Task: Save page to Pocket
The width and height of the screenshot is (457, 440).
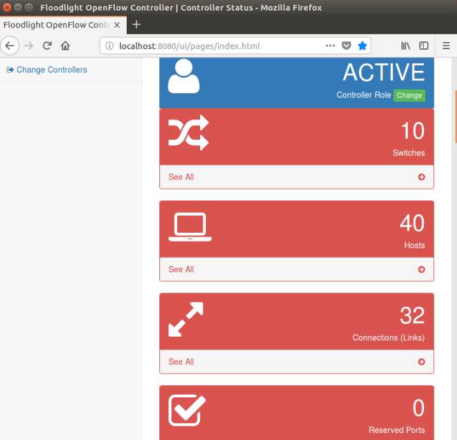Action: (346, 46)
